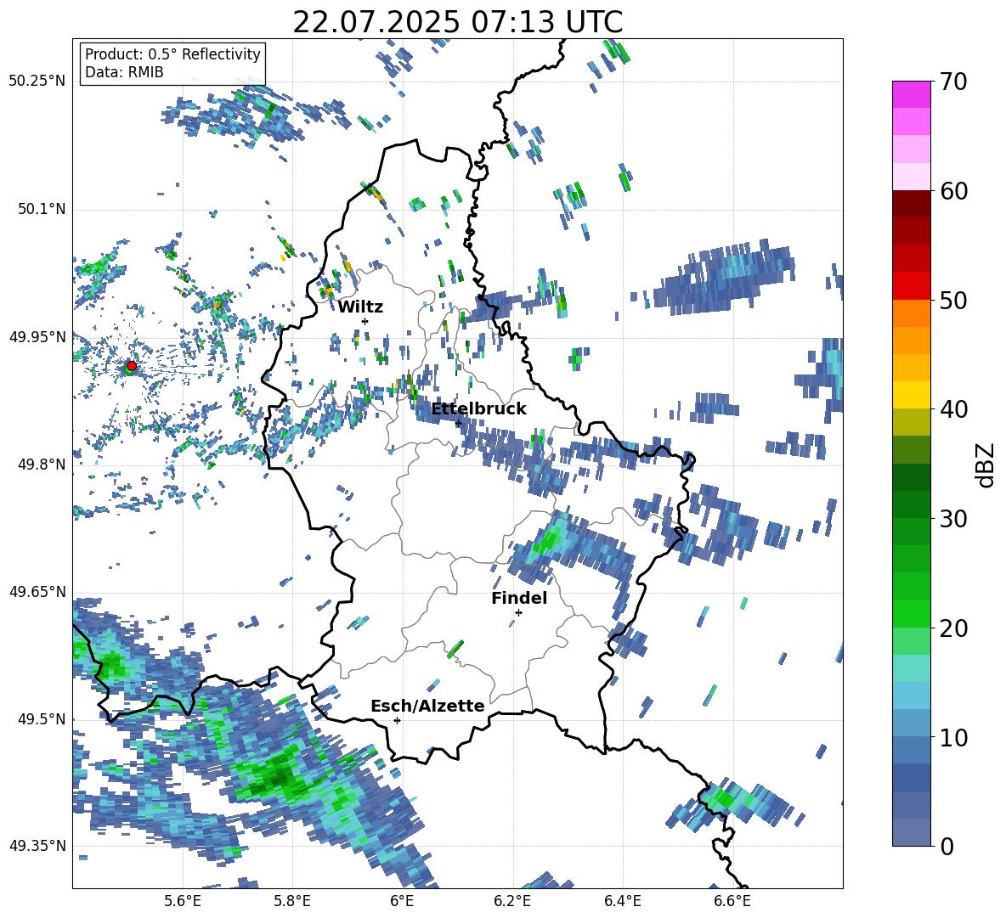Pick the olive swatch just below 40 dBZ
The image size is (1006, 918).
pyautogui.click(x=911, y=422)
